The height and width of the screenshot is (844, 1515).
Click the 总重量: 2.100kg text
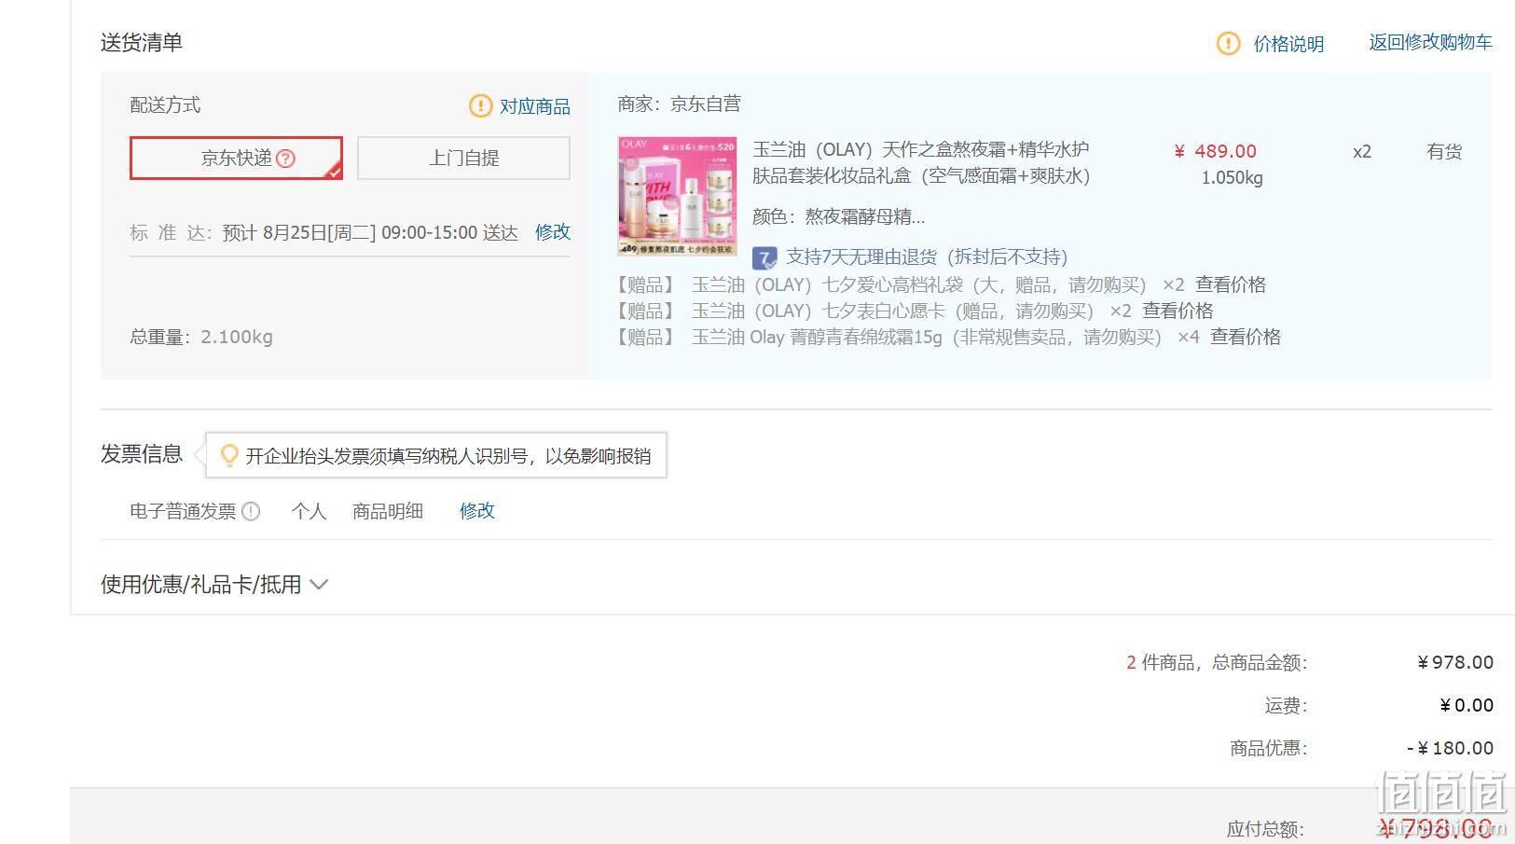tap(201, 337)
